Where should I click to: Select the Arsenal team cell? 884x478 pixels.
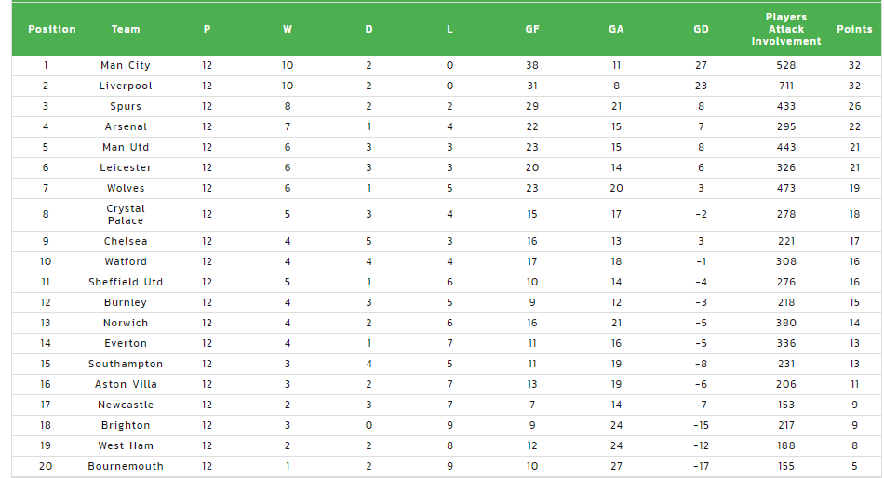(126, 126)
